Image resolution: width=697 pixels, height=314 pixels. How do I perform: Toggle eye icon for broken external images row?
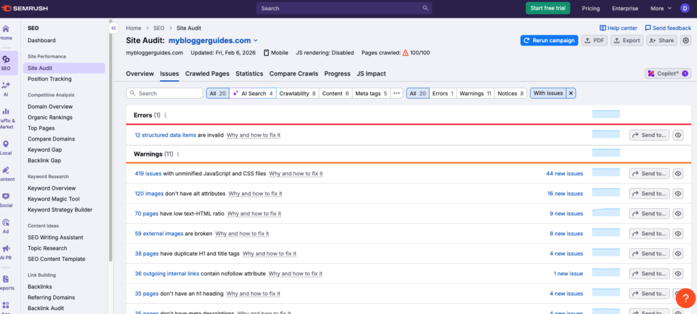677,234
